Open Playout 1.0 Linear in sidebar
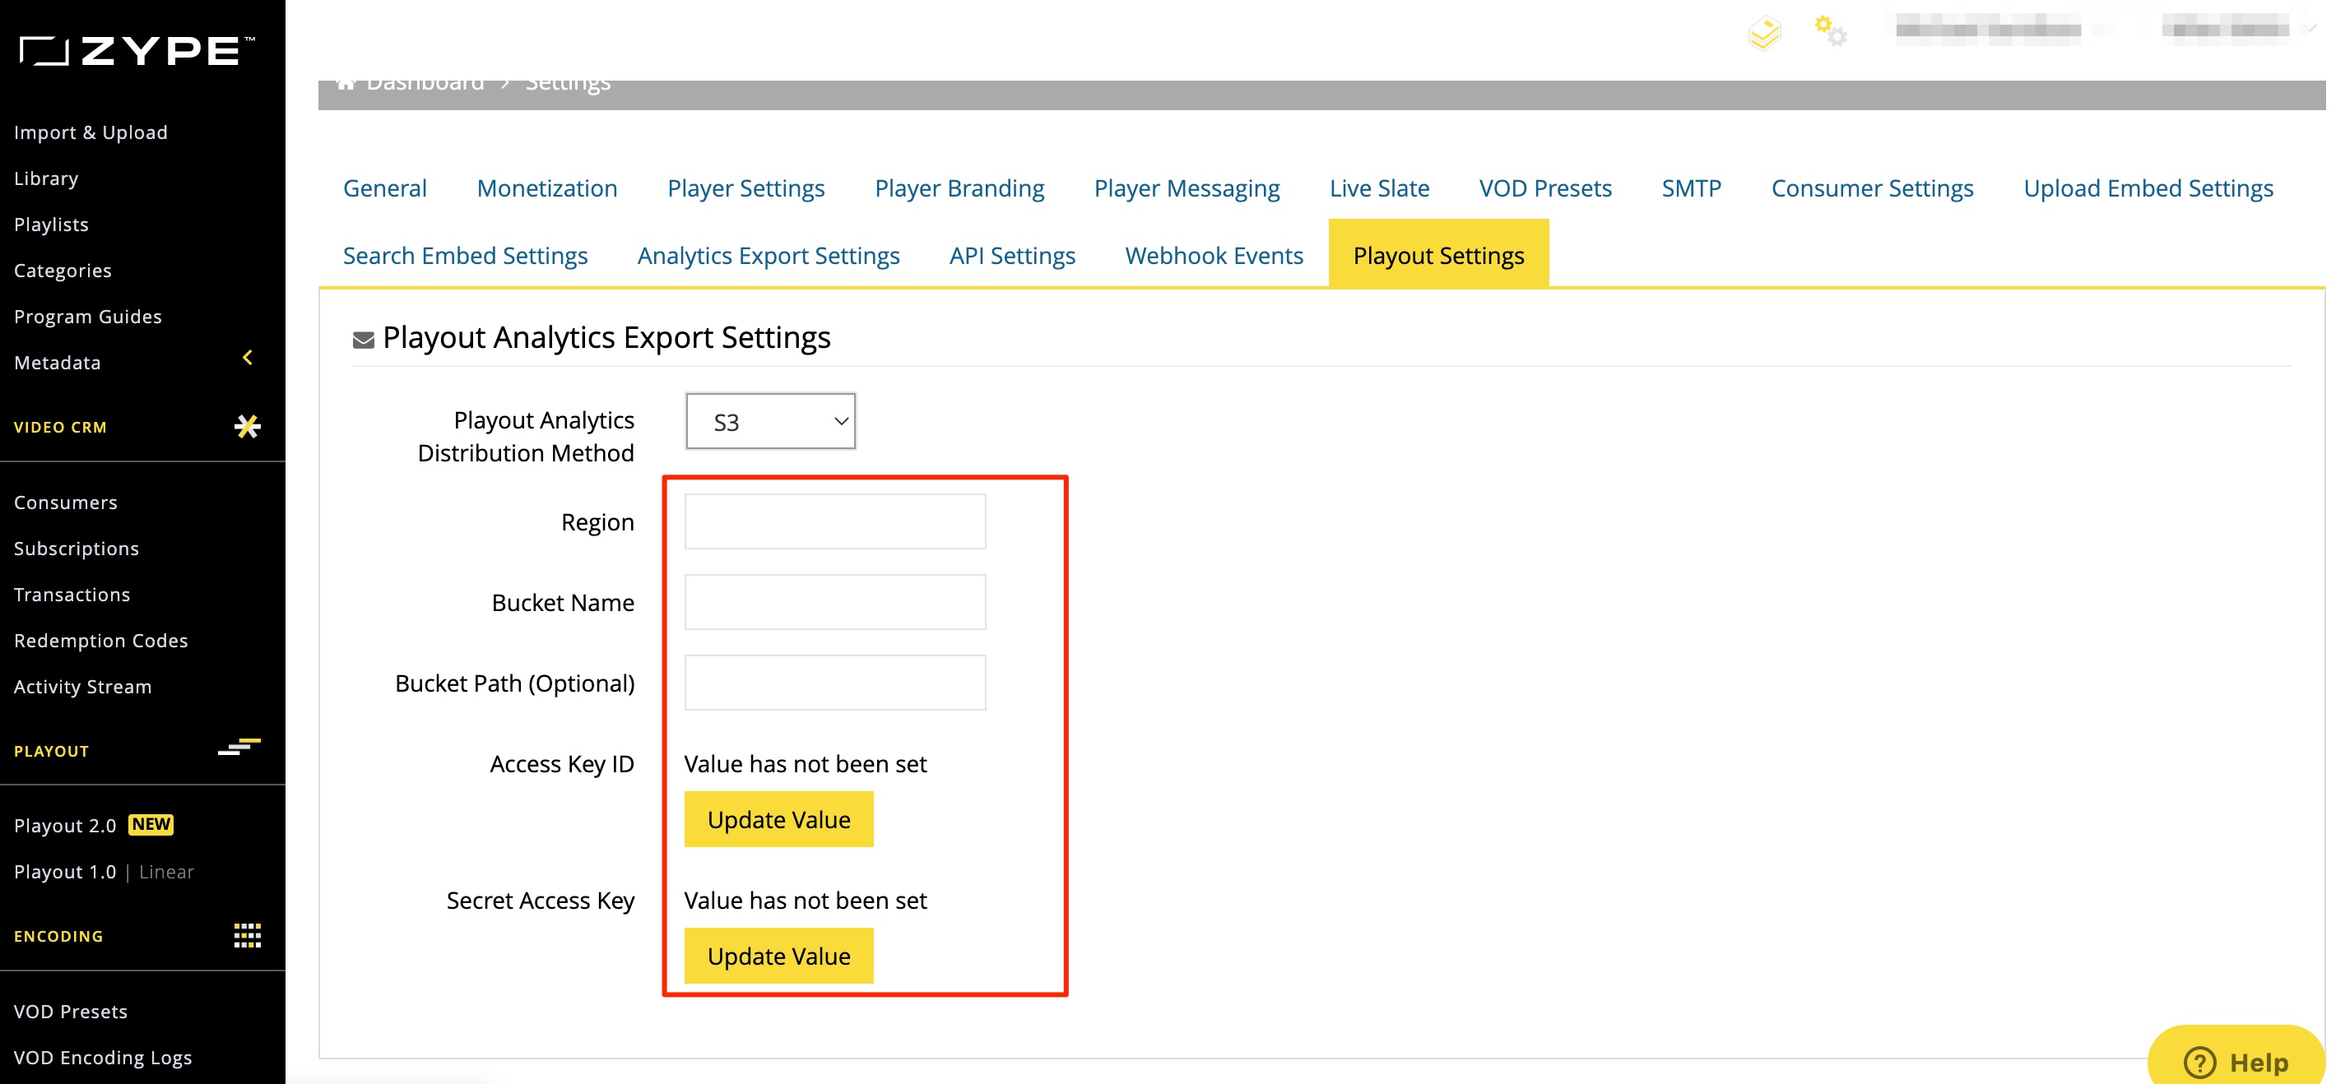The height and width of the screenshot is (1084, 2336). (x=104, y=871)
